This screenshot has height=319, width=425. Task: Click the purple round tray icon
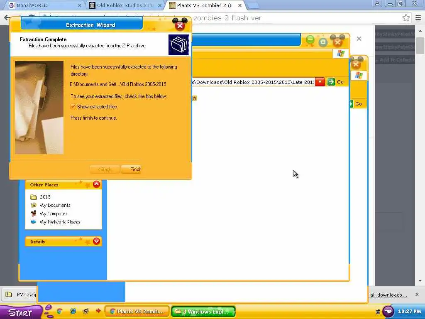click(388, 312)
